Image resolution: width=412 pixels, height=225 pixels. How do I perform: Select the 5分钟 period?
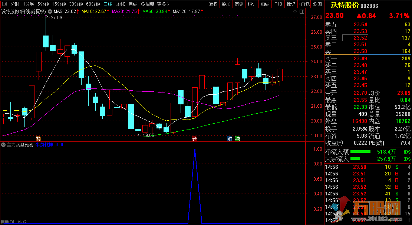point(43,4)
